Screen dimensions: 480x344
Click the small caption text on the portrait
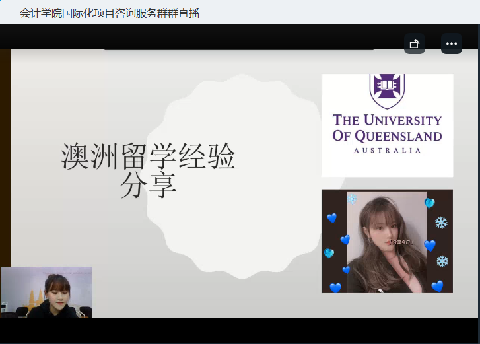point(400,242)
